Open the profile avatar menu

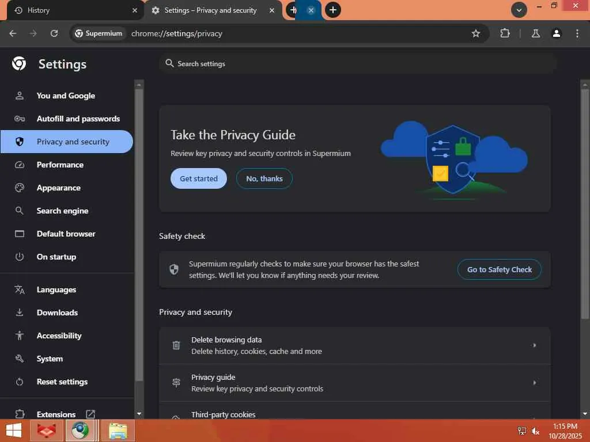pyautogui.click(x=556, y=33)
